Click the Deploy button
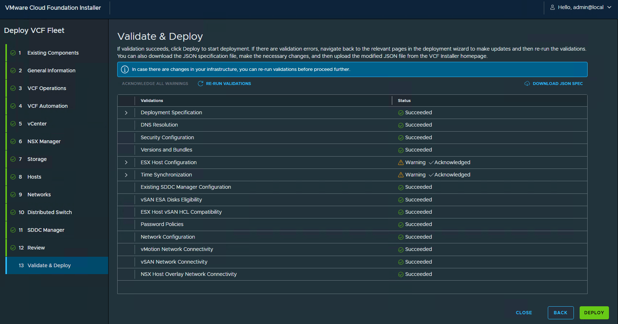The image size is (618, 324). 594,313
